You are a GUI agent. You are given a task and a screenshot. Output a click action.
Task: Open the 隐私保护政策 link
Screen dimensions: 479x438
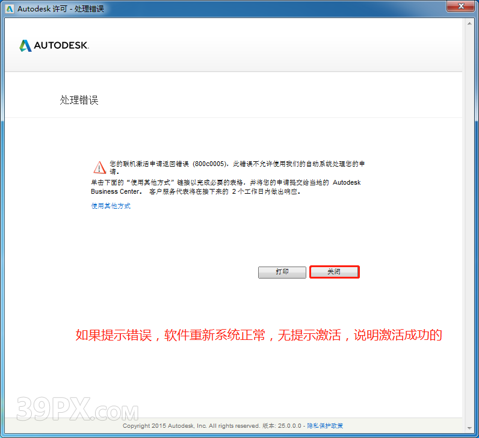325,425
